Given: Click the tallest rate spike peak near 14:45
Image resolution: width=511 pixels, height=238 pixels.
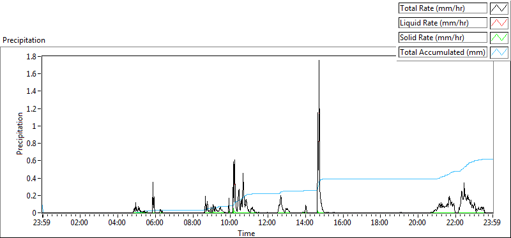Looking at the screenshot, I should click(x=319, y=61).
